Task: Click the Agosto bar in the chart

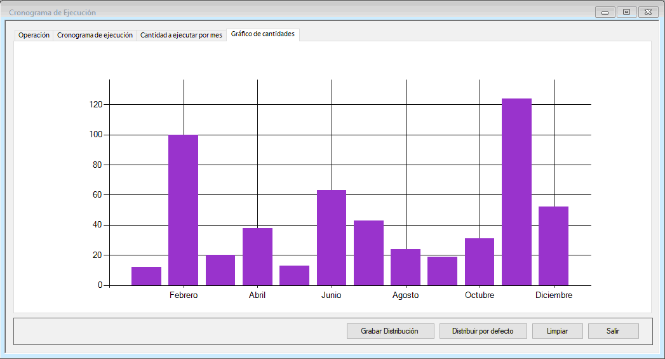Action: point(405,267)
